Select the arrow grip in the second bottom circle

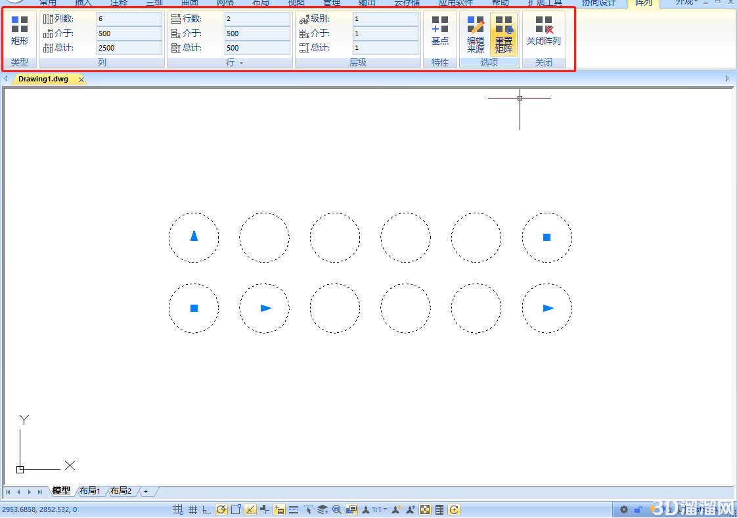click(x=265, y=308)
